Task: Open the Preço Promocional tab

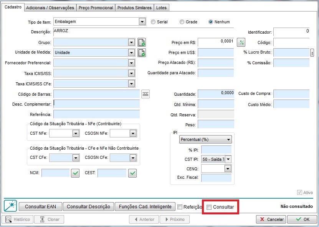Action: click(96, 8)
